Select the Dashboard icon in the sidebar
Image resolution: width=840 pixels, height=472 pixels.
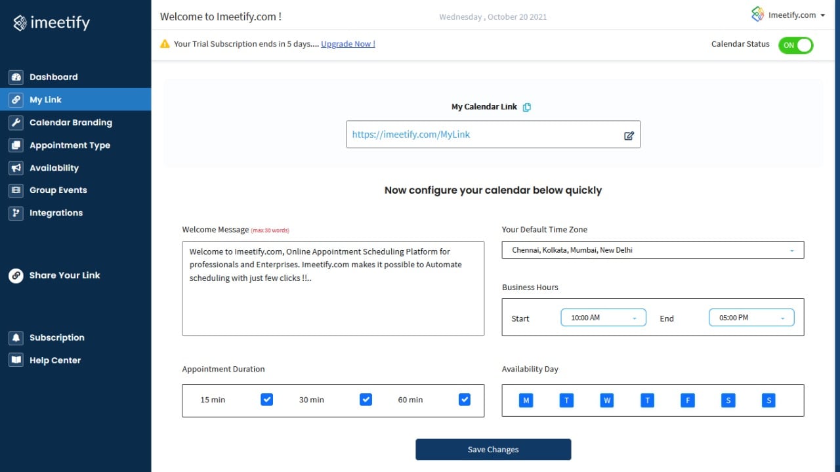click(x=16, y=77)
